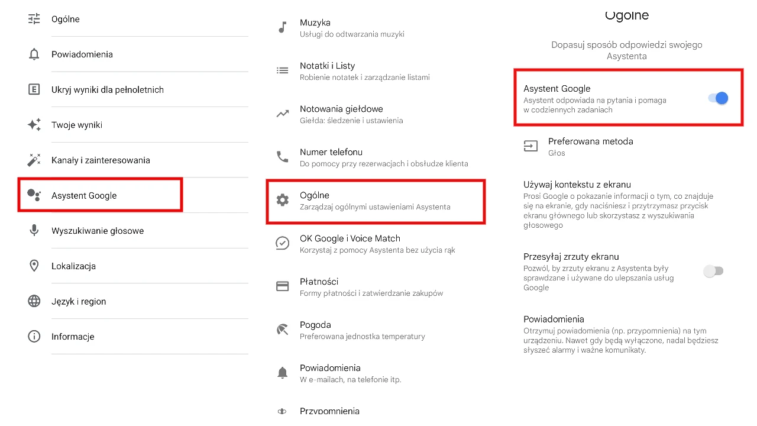
Task: Click the Pogoda weather icon
Action: tap(282, 330)
